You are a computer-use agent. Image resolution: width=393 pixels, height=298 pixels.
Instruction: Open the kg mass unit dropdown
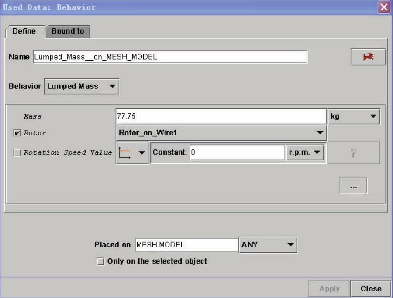tap(353, 117)
